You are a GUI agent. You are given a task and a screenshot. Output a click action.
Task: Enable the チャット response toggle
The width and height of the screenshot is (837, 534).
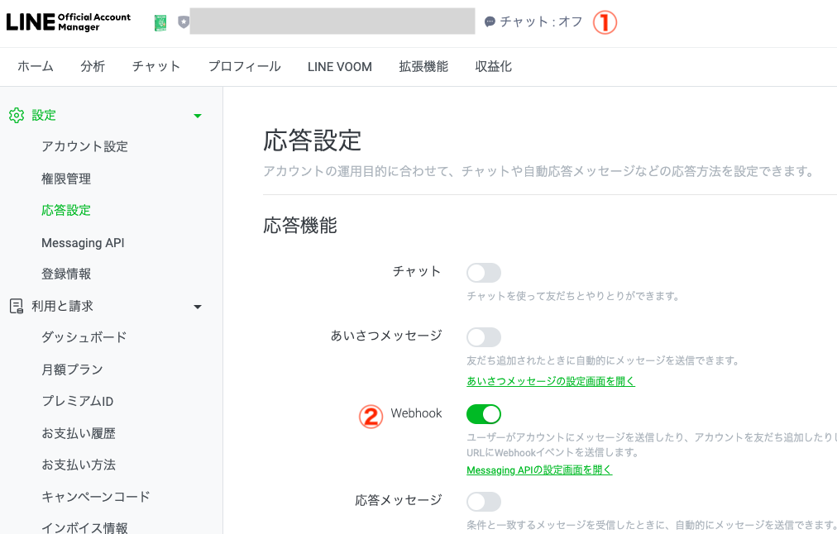(x=484, y=273)
